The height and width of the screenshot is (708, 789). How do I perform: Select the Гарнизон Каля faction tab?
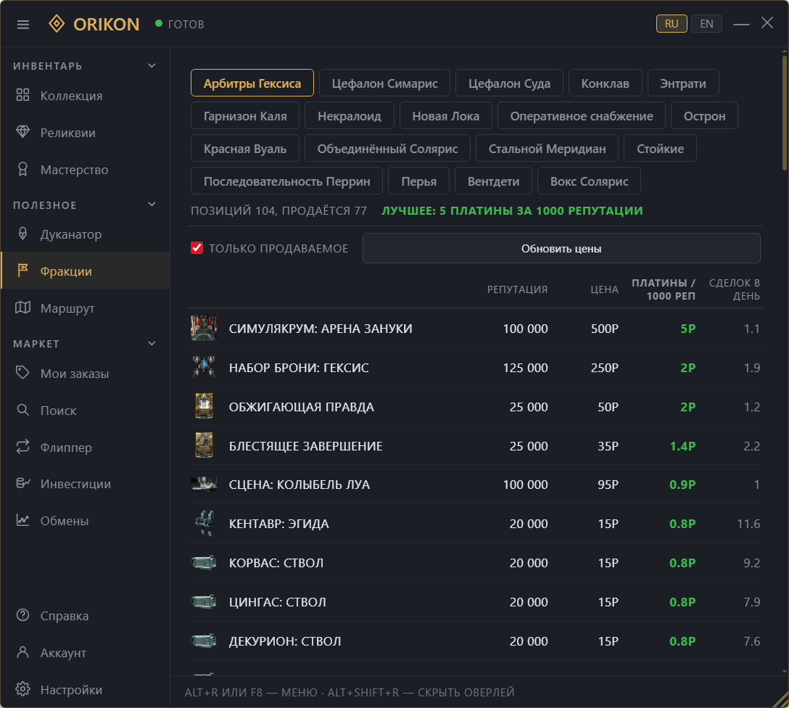[245, 115]
